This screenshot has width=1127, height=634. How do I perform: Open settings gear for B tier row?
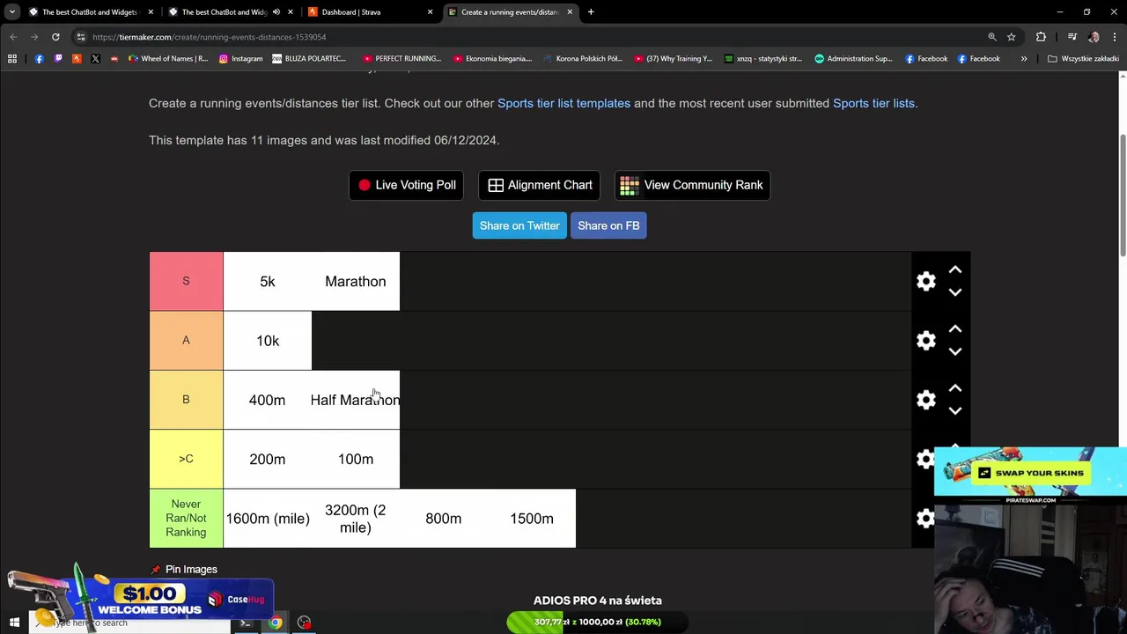[925, 400]
